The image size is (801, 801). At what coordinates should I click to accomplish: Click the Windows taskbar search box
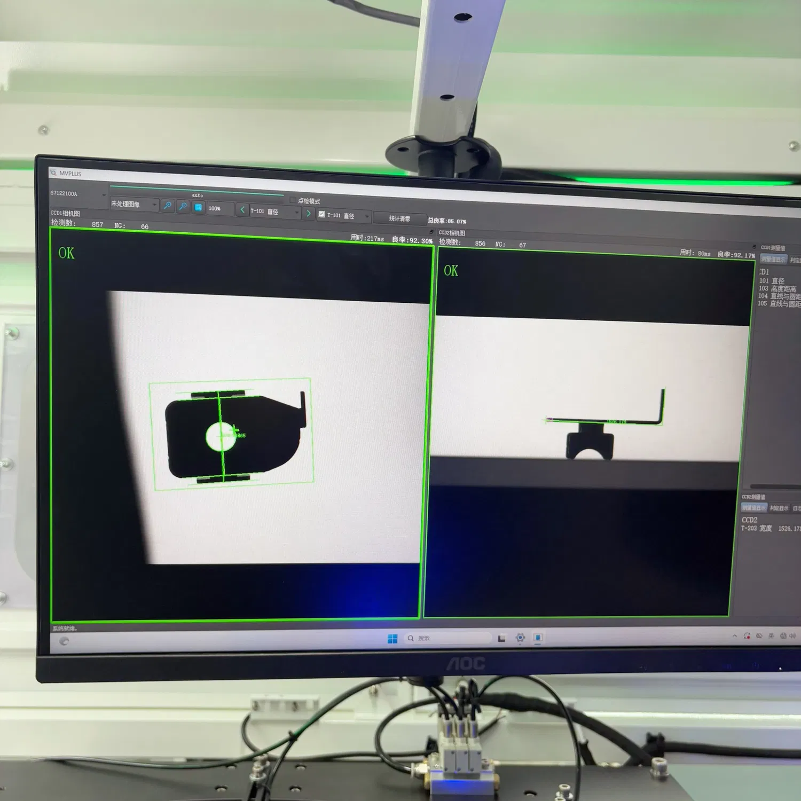click(447, 638)
